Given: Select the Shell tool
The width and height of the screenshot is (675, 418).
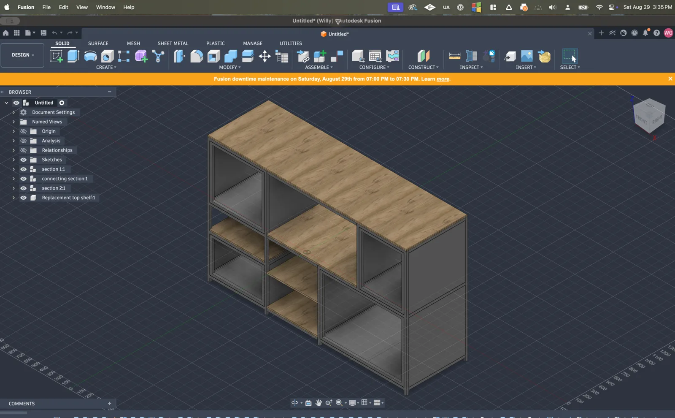Looking at the screenshot, I should [x=213, y=56].
